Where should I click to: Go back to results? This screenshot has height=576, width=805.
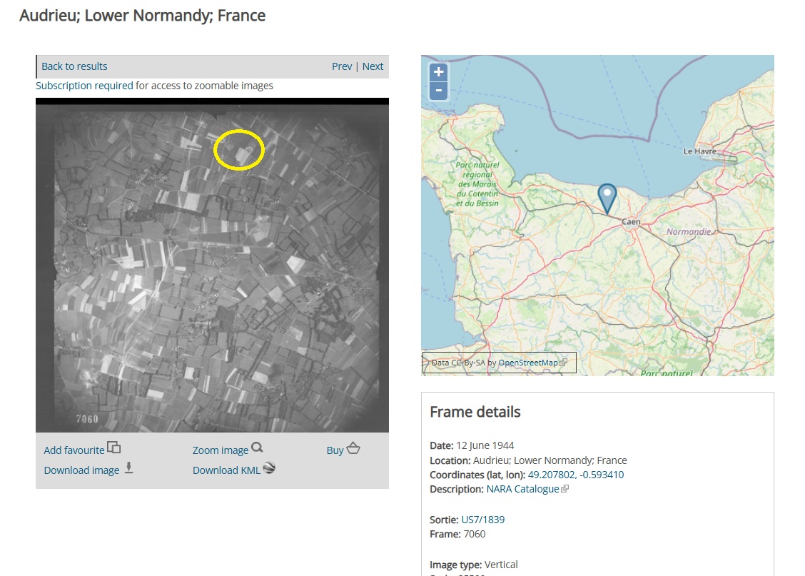point(74,66)
